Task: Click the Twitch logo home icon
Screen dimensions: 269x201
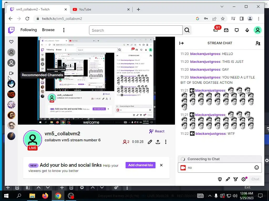Action: point(11,30)
